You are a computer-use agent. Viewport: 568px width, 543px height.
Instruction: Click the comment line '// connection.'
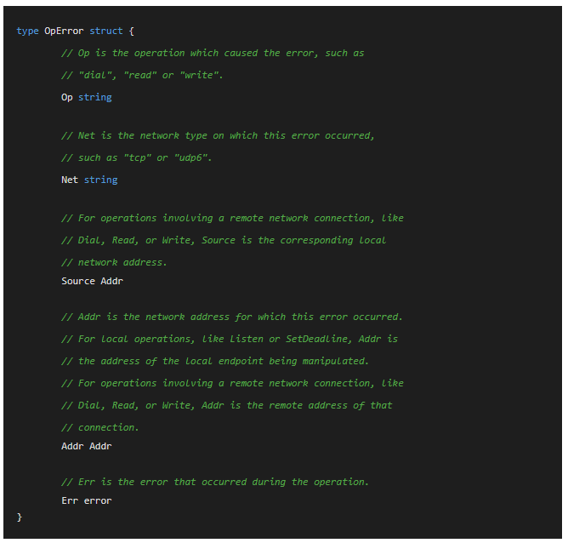[100, 427]
